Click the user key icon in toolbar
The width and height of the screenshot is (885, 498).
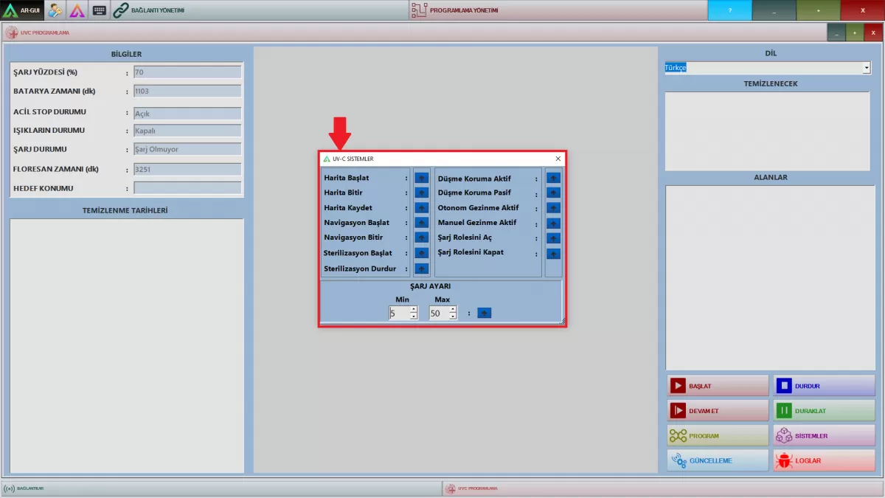[55, 10]
